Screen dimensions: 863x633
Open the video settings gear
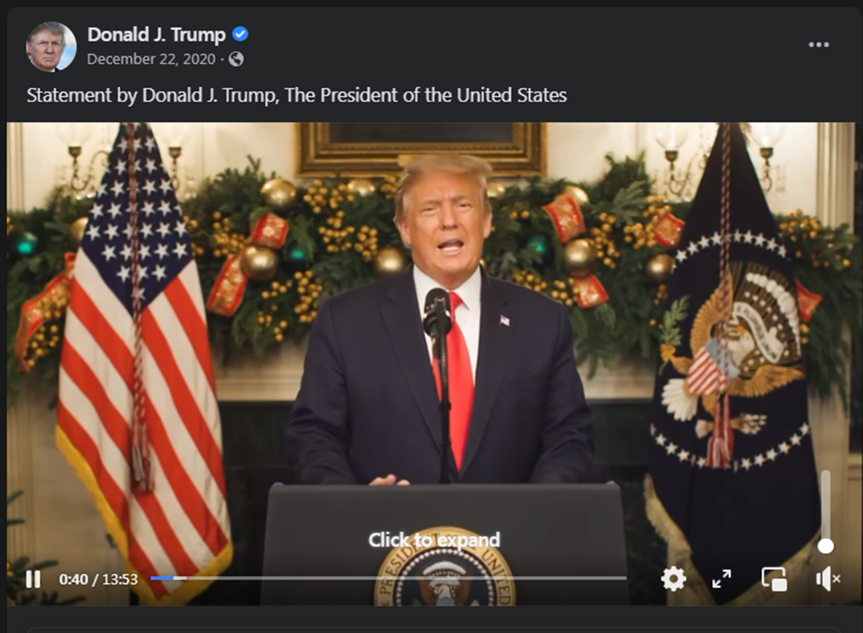pyautogui.click(x=674, y=579)
